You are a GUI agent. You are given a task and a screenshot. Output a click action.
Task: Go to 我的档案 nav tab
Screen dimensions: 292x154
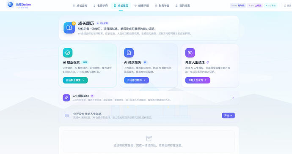(182, 6)
